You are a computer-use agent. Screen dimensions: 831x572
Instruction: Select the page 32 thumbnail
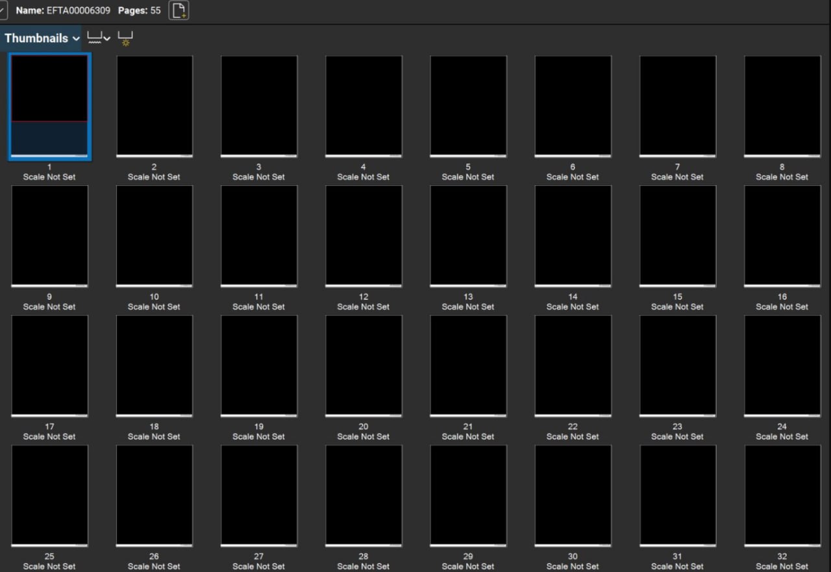pyautogui.click(x=782, y=495)
